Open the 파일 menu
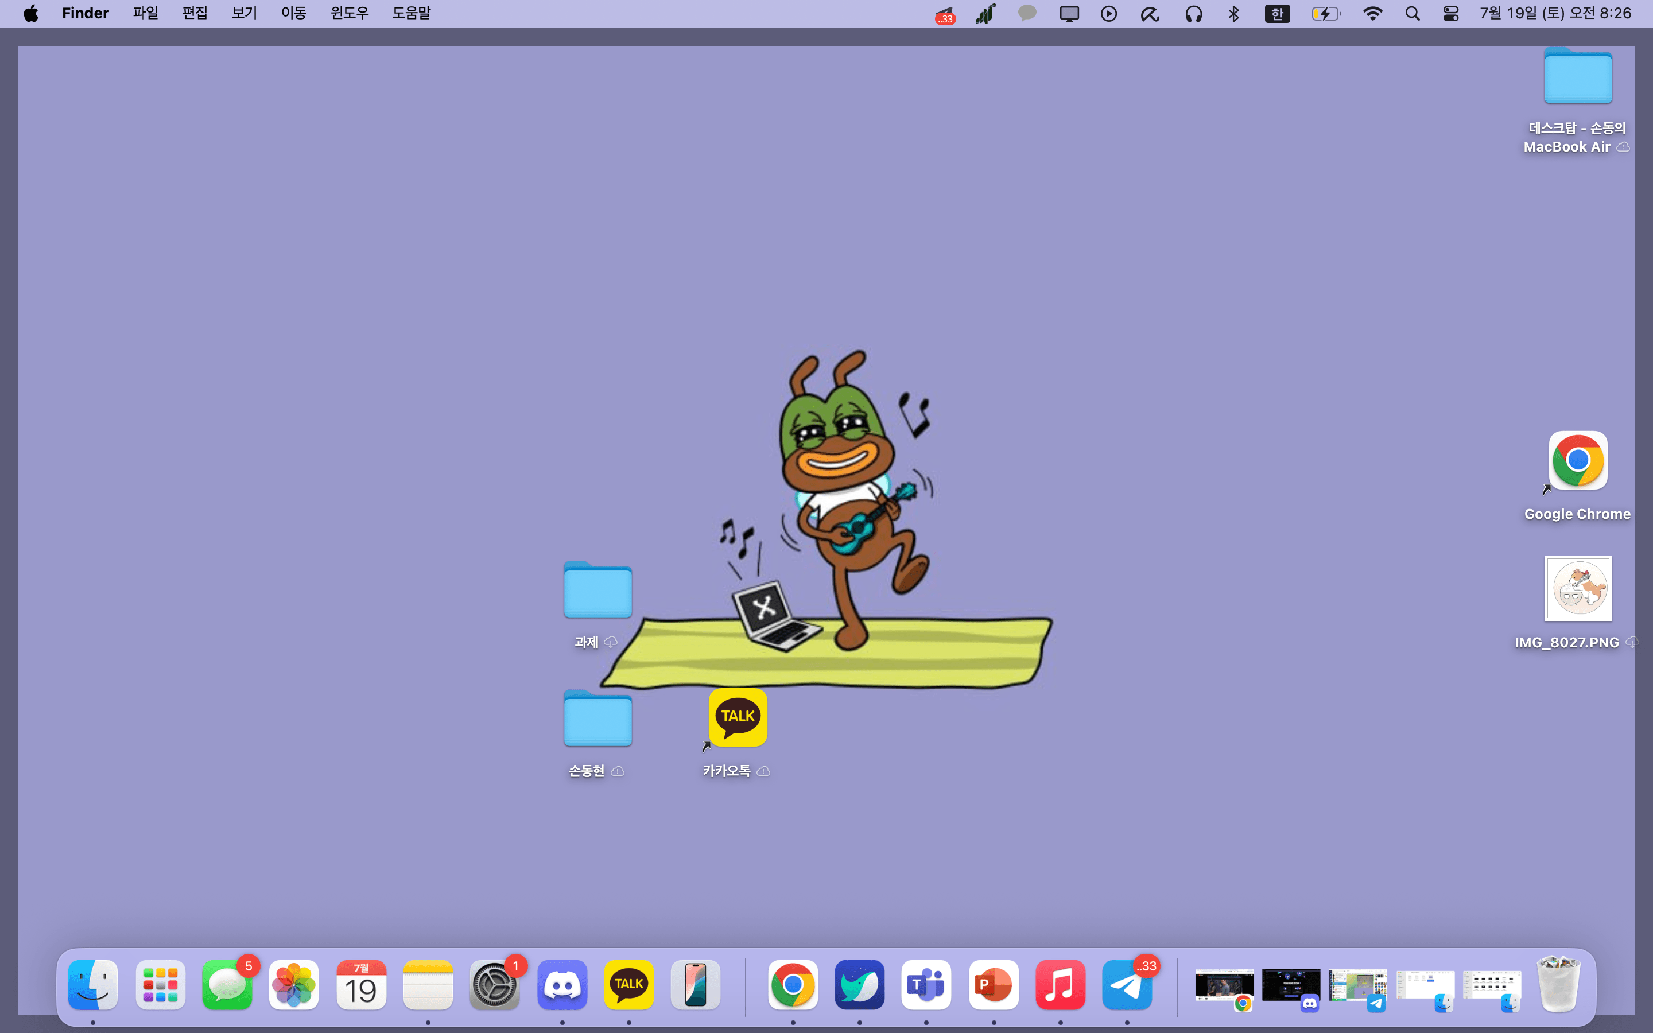1653x1033 pixels. point(145,14)
